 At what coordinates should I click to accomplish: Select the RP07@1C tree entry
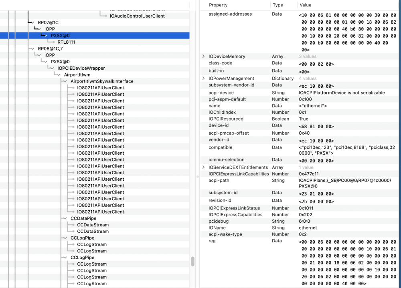(x=48, y=22)
